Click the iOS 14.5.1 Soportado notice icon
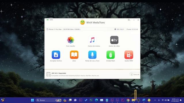This screenshot has width=184, height=103. point(49,74)
